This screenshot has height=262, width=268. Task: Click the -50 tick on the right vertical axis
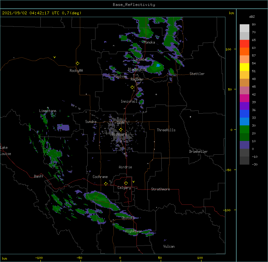coord(228,170)
